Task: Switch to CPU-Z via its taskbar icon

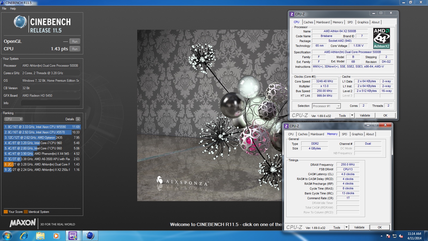Action: coord(73,236)
